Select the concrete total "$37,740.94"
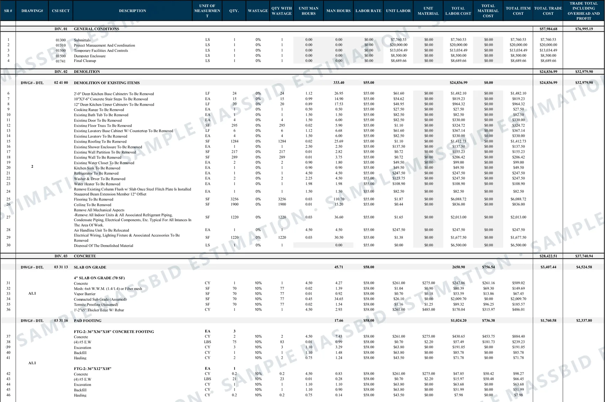 click(x=584, y=256)
